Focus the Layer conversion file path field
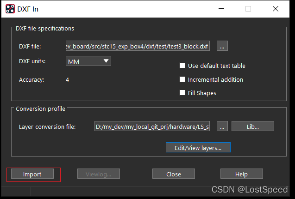295x199 pixels. click(x=153, y=127)
